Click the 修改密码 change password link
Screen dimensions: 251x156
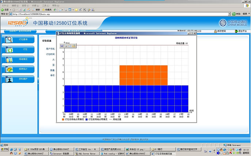pos(220,31)
